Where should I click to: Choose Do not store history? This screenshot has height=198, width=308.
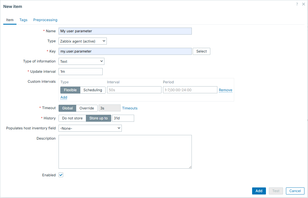[x=72, y=118]
